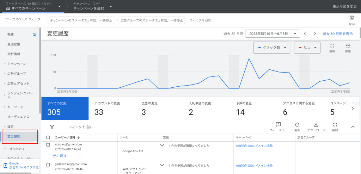361x174 pixels.
Task: Click table 展開 fullscreen icon
Action: click(335, 125)
